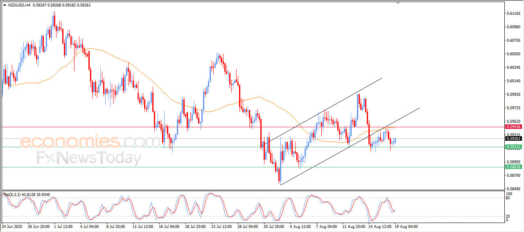Click the 0.60140 value on price axis
This screenshot has width=524, height=232.
(513, 81)
